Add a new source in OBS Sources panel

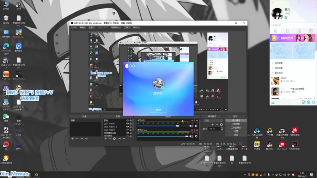point(106,139)
